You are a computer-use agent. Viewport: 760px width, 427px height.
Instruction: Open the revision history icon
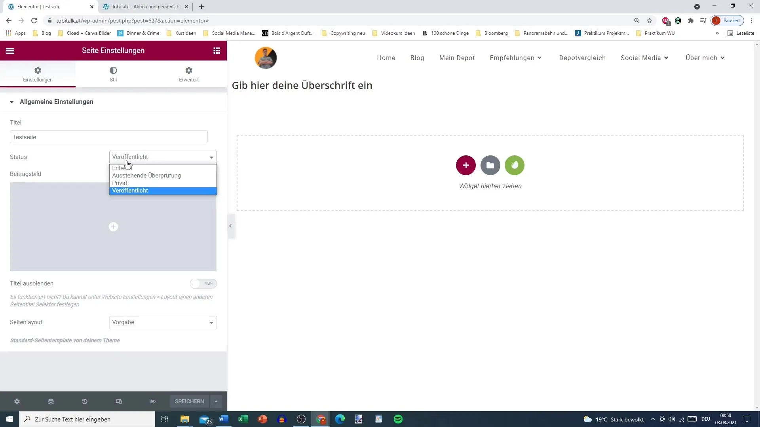(x=85, y=401)
